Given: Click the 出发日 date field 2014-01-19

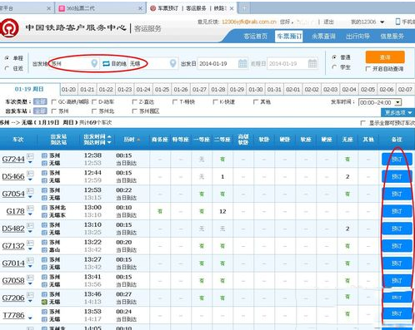Looking at the screenshot, I should [x=222, y=63].
